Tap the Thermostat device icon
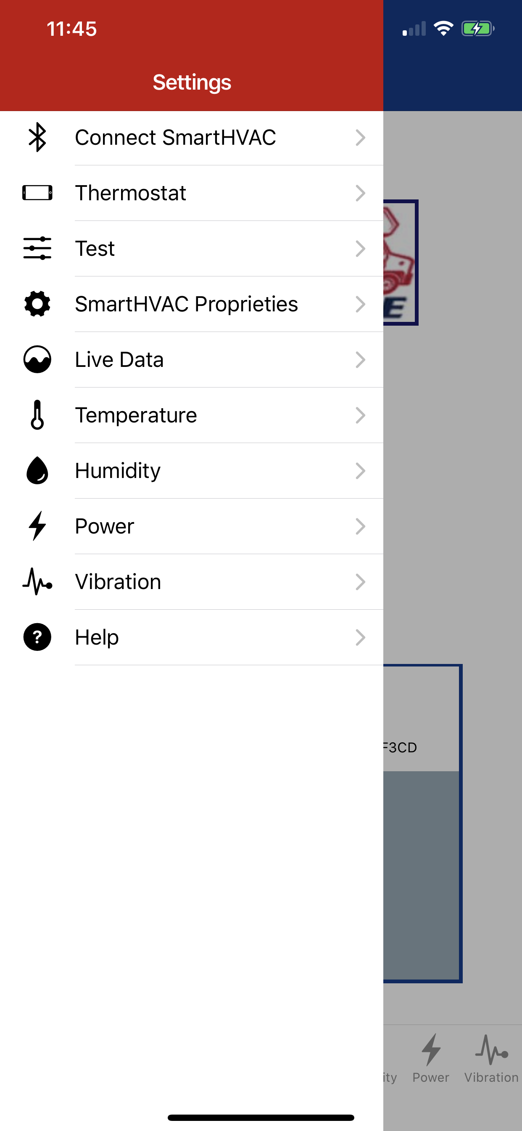This screenshot has width=522, height=1131. pos(37,193)
